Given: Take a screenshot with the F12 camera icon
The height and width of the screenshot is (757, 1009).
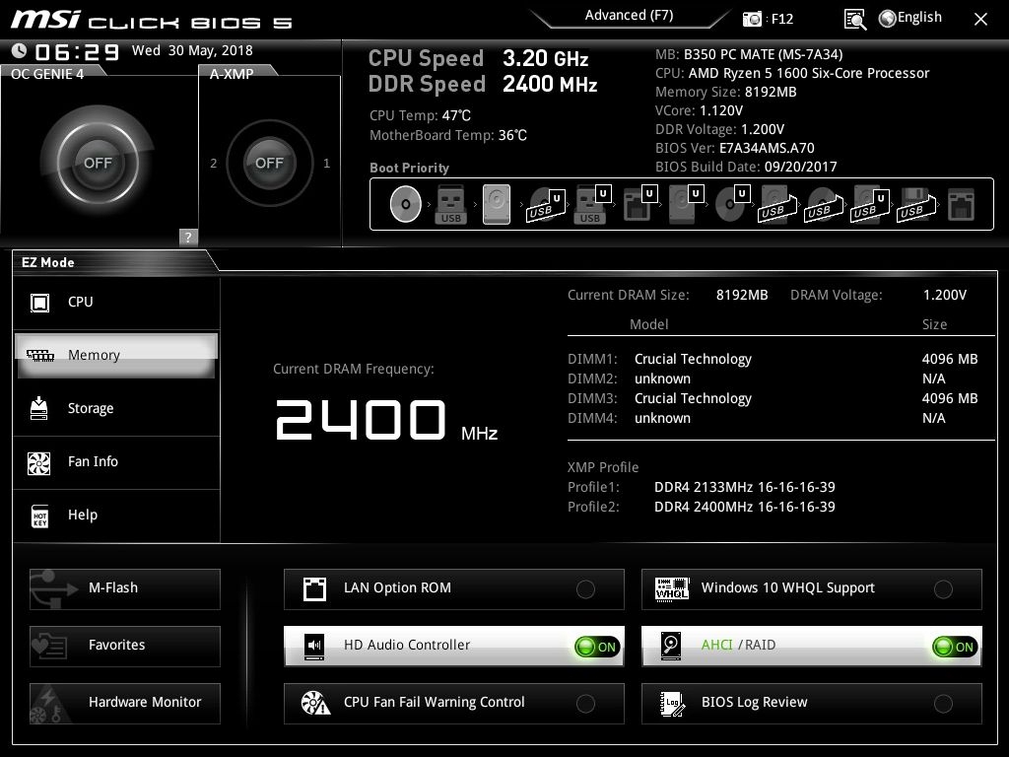Looking at the screenshot, I should [752, 19].
